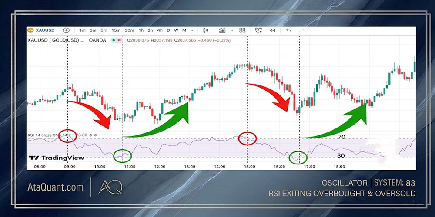Viewport: 435px width, 217px height.
Task: Click the 11:00 time axis label
Action: (130, 167)
